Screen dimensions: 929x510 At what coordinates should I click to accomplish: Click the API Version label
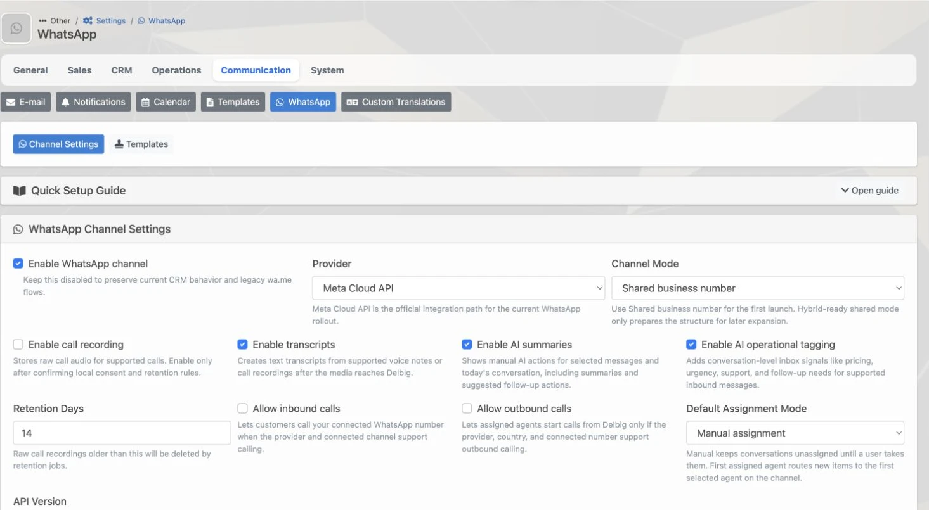point(40,502)
